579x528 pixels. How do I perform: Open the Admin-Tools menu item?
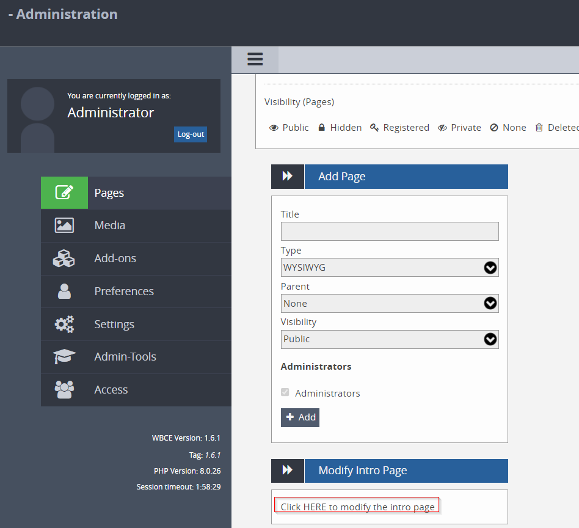click(136, 356)
